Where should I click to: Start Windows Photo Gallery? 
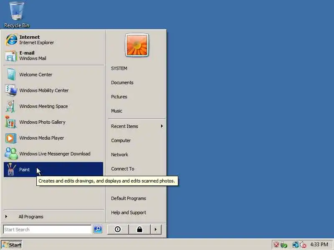tap(53, 122)
